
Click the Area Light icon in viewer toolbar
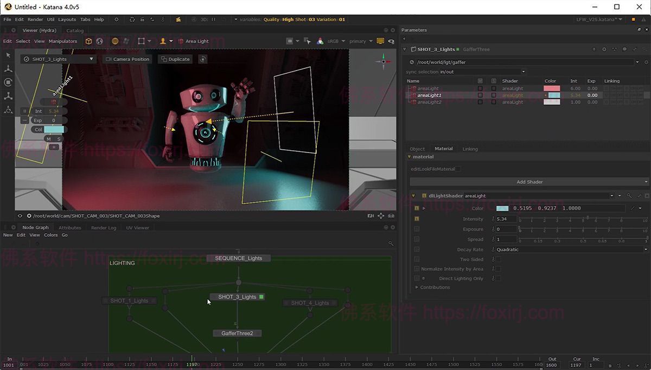pyautogui.click(x=181, y=41)
